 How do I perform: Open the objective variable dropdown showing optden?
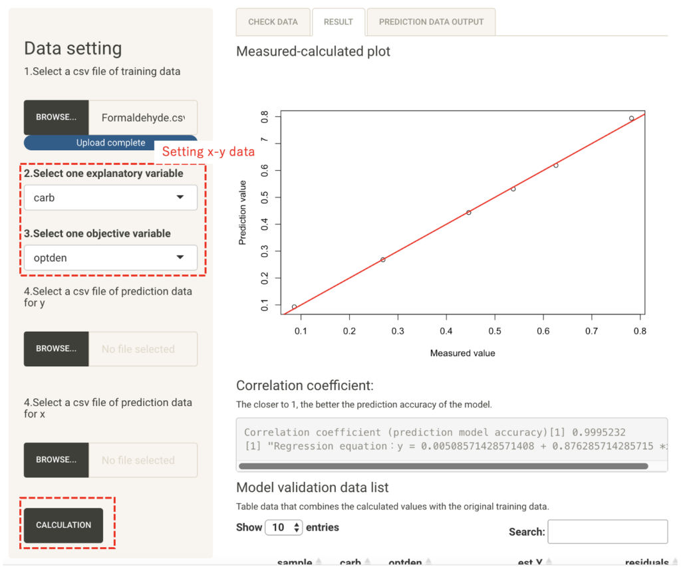pyautogui.click(x=110, y=258)
